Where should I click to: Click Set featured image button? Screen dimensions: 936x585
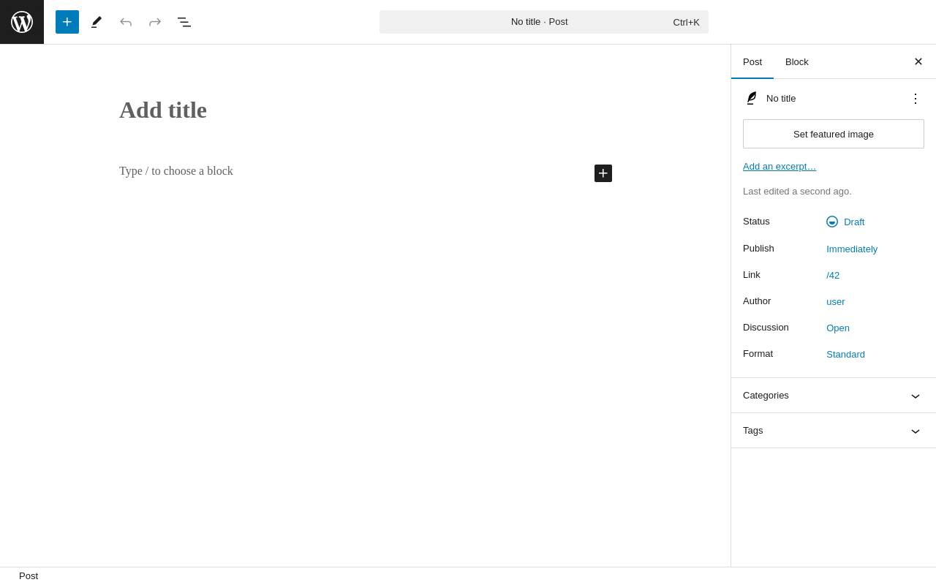[834, 134]
